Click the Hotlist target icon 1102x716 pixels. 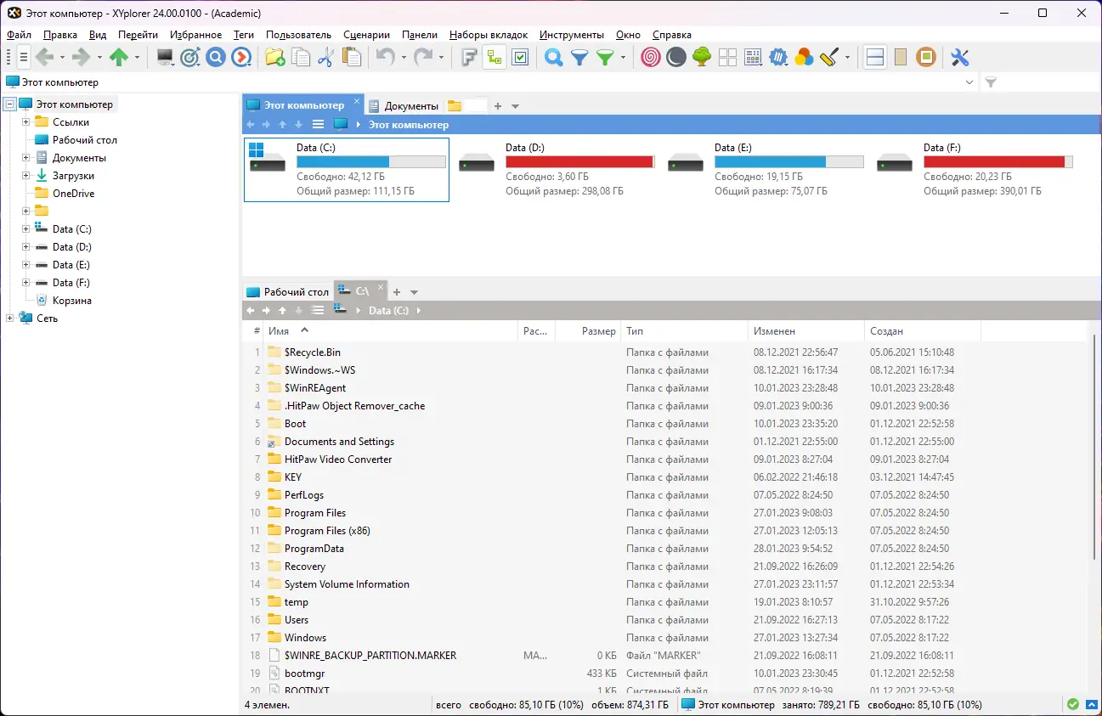pyautogui.click(x=190, y=57)
